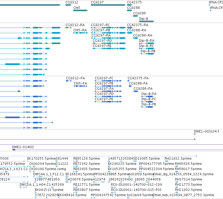Click the CG9297-RE transcript label
The width and height of the screenshot is (223, 199).
(102, 46)
